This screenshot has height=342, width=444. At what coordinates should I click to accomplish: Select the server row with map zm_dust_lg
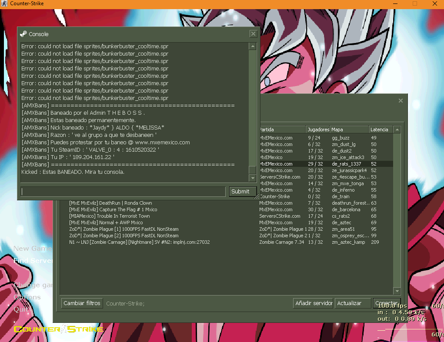tap(326, 144)
